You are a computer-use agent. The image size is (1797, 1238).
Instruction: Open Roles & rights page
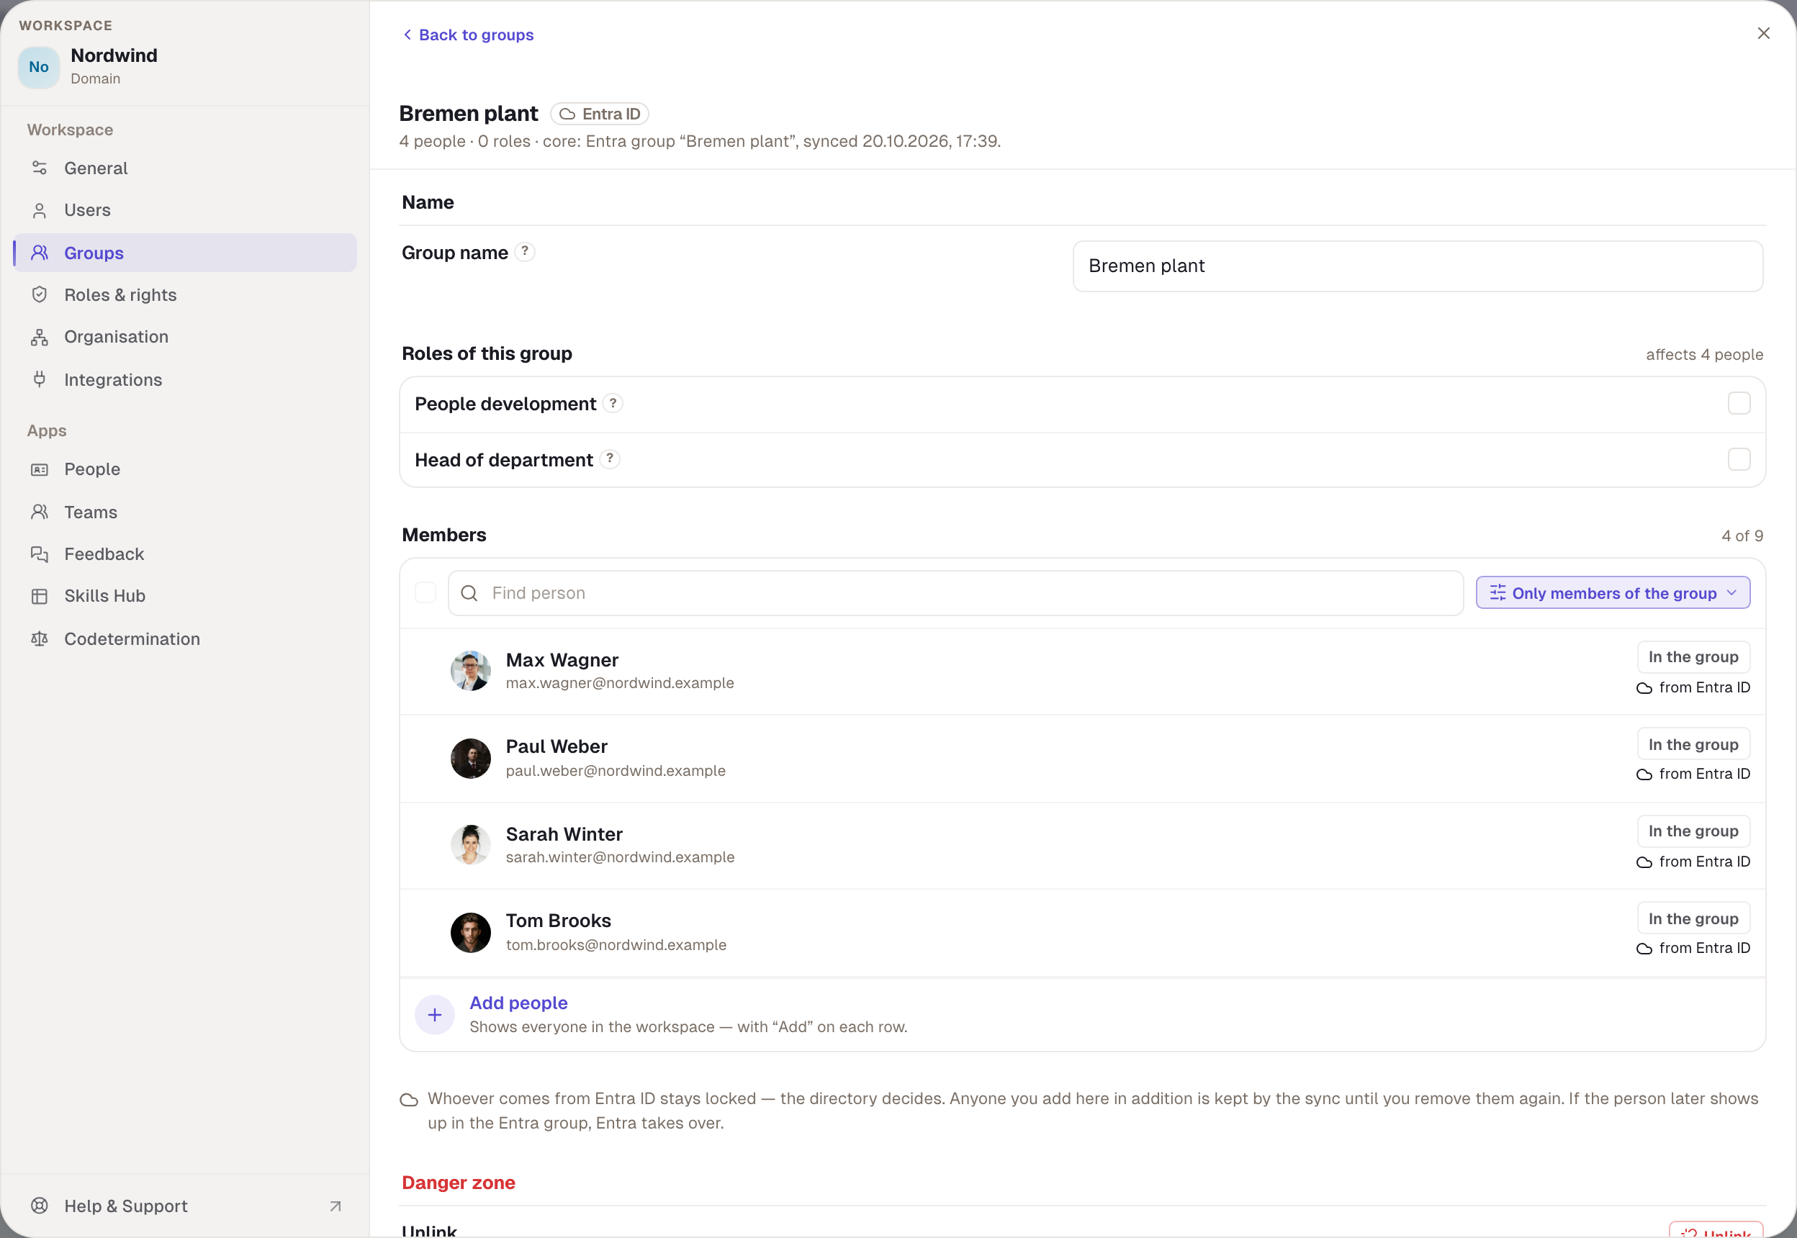point(184,295)
